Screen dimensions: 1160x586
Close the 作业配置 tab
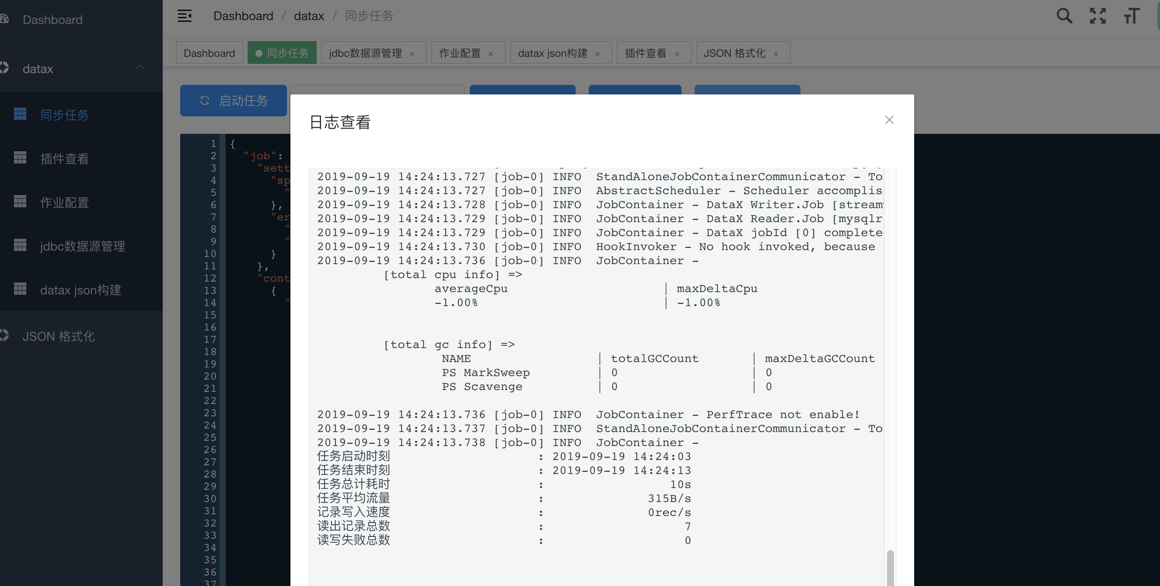tap(491, 54)
